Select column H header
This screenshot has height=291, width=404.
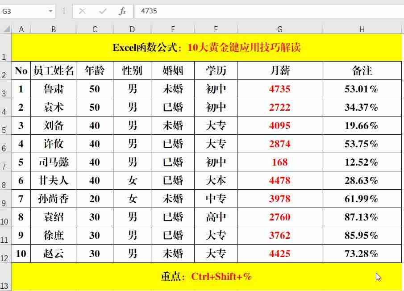[x=362, y=29]
